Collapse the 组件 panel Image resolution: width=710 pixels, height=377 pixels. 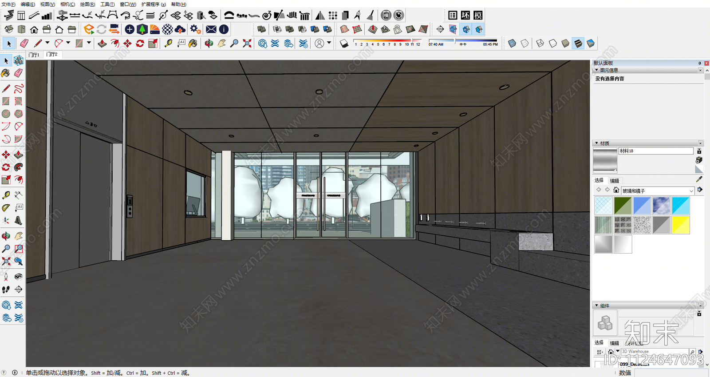tap(596, 306)
